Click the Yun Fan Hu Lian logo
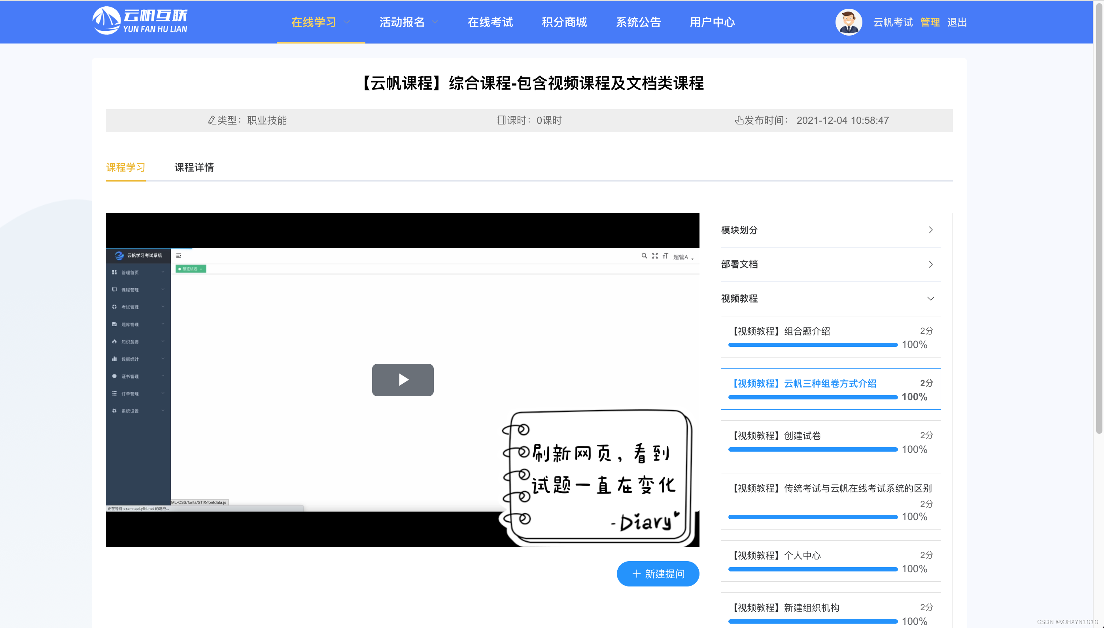Viewport: 1104px width, 628px height. 140,21
